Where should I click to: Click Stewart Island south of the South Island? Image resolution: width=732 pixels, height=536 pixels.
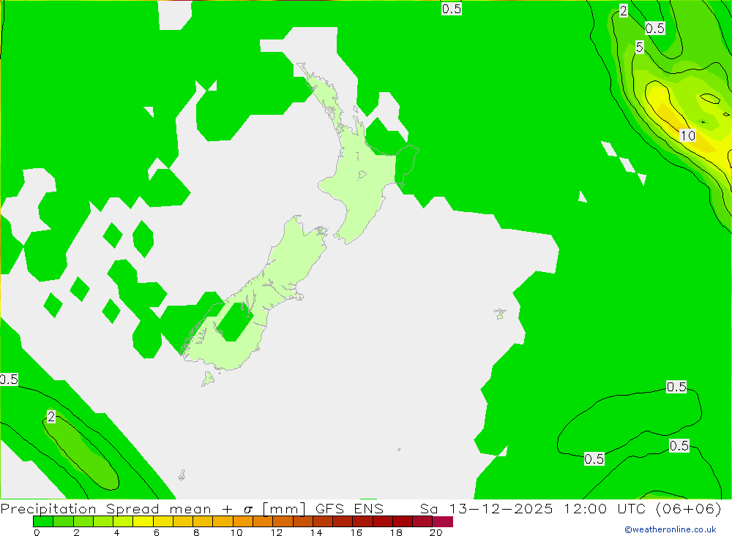[x=208, y=379]
